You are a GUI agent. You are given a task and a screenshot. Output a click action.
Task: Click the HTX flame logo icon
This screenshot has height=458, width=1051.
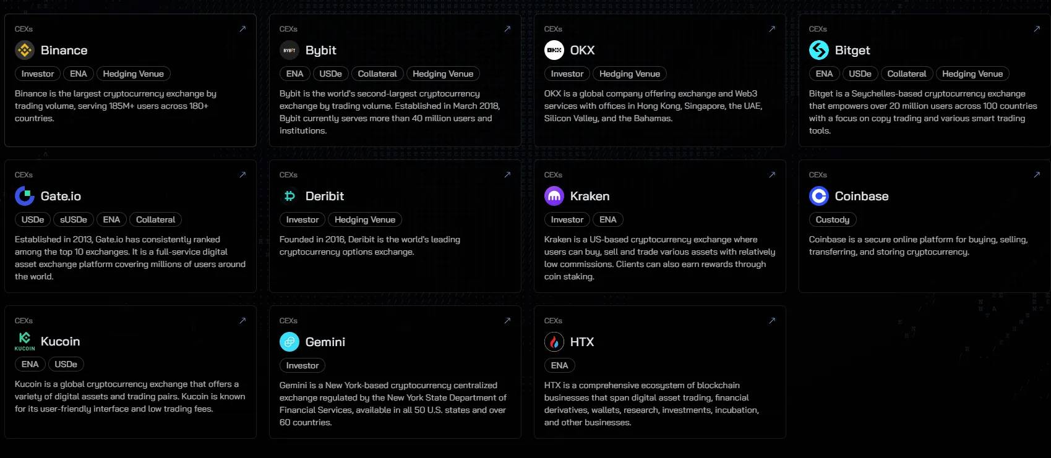coord(554,342)
